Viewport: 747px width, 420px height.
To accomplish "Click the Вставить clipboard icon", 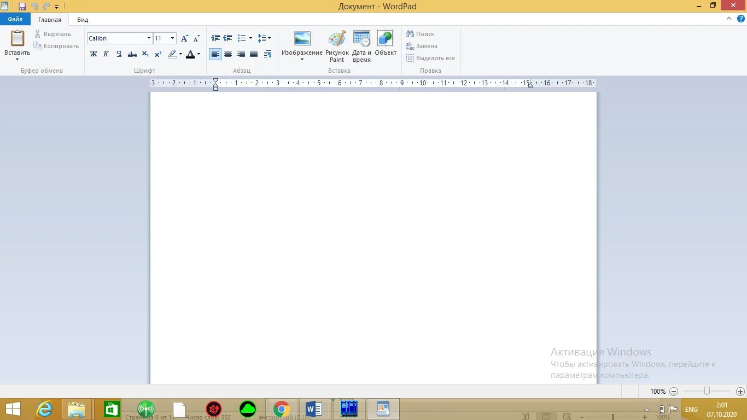I will pyautogui.click(x=17, y=38).
